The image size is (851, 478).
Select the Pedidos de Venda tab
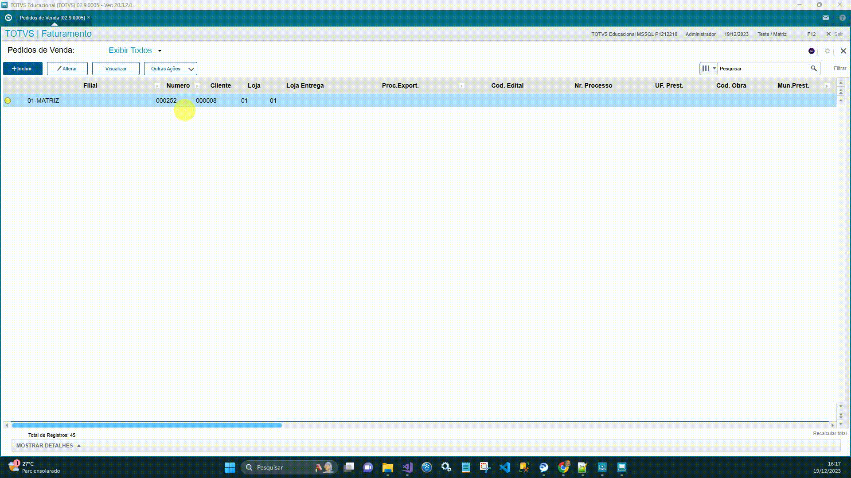pos(52,18)
